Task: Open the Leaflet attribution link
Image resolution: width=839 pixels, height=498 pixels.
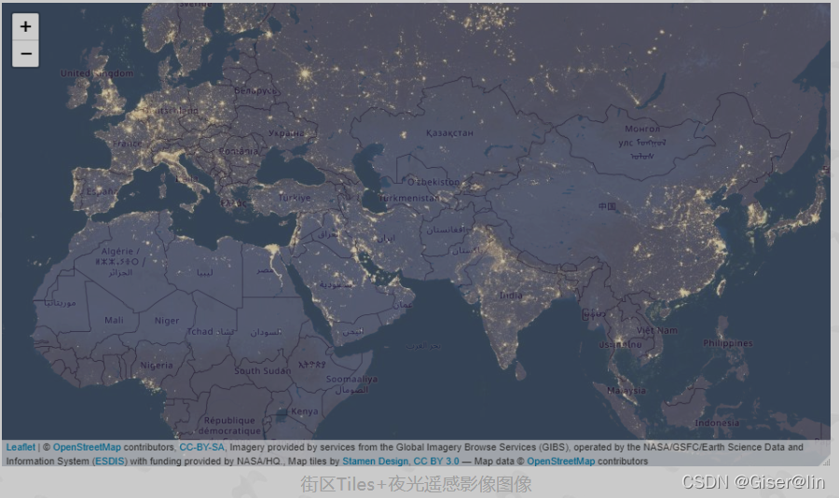Action: 21,447
